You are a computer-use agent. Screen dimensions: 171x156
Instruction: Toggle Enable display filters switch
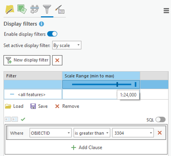tap(52, 34)
